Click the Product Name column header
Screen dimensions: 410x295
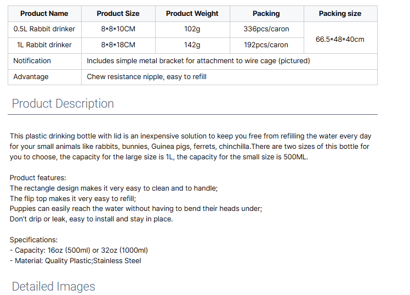[44, 14]
